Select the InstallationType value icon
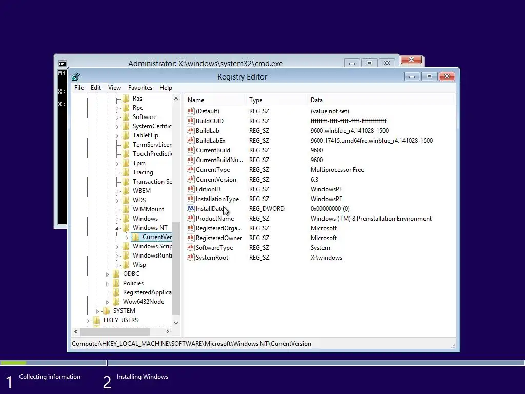 [x=191, y=199]
